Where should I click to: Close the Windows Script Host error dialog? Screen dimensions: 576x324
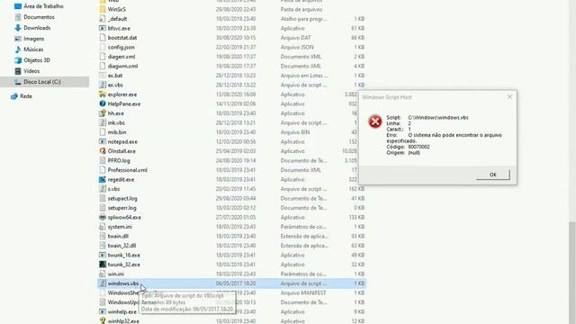[x=509, y=97]
